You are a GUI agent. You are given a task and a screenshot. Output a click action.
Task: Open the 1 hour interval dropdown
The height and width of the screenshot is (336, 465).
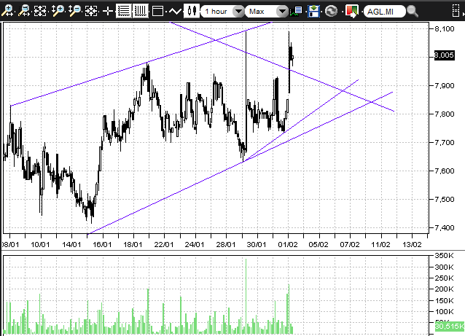223,11
